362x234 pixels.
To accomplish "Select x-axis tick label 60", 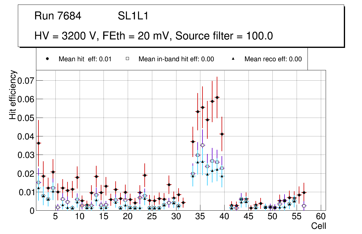I will (x=321, y=216).
